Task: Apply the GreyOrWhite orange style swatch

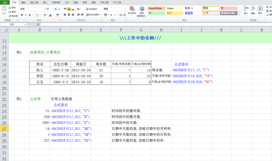Action: click(157, 8)
